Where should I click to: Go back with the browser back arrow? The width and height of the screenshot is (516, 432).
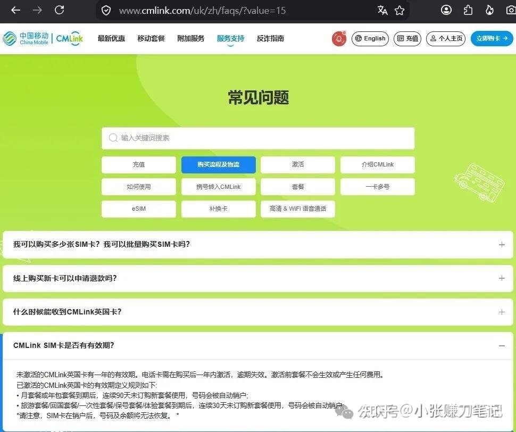[15, 10]
